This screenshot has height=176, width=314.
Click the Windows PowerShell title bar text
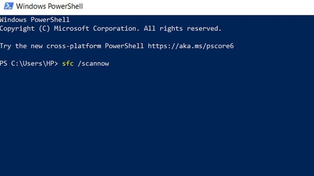(x=49, y=6)
